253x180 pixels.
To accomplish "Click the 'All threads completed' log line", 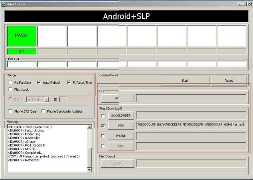I will (44, 156).
